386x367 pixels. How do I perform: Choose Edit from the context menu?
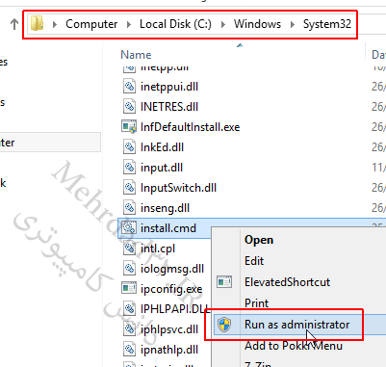pyautogui.click(x=254, y=261)
